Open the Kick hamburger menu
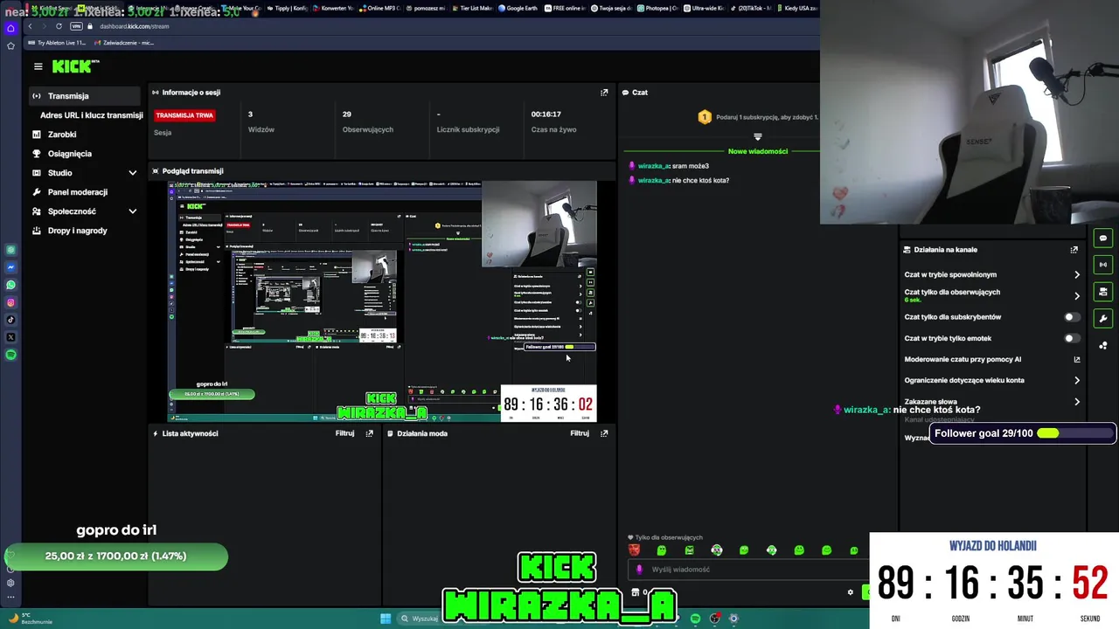The height and width of the screenshot is (629, 1119). (x=38, y=66)
